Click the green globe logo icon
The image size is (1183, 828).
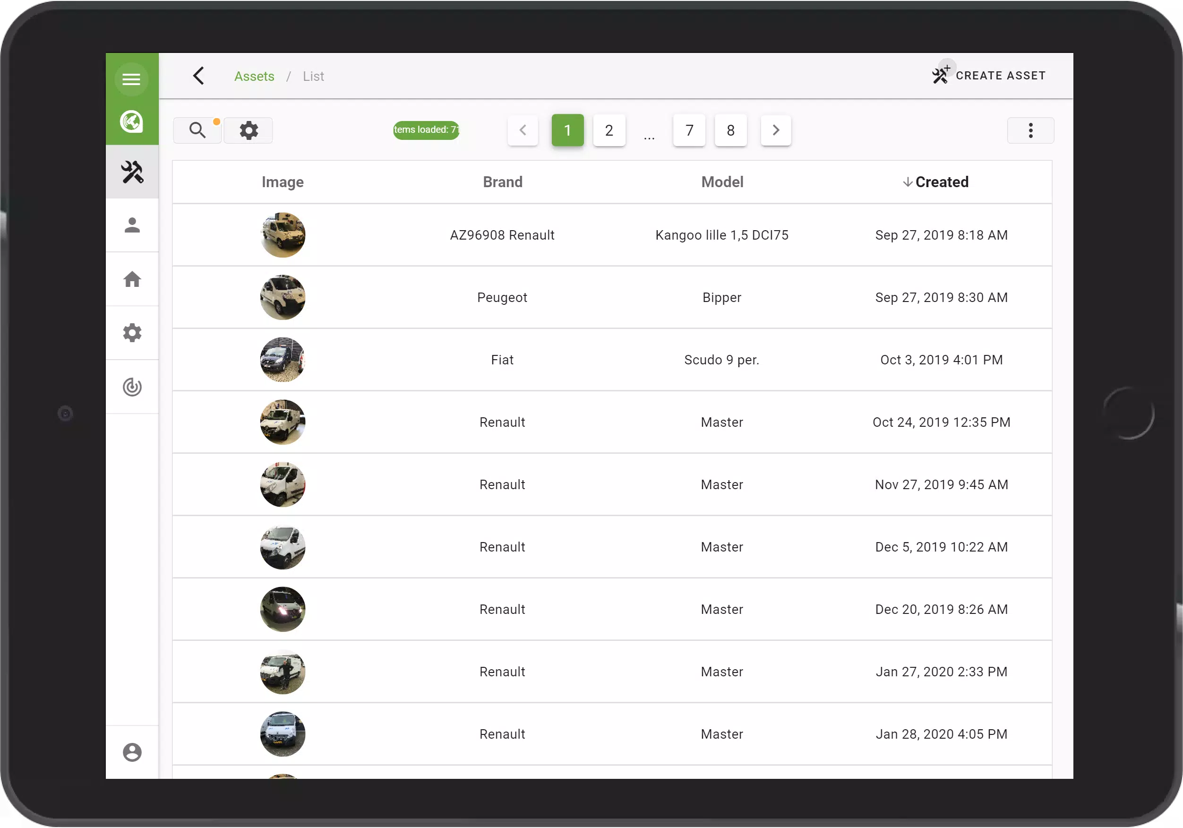[x=131, y=121]
